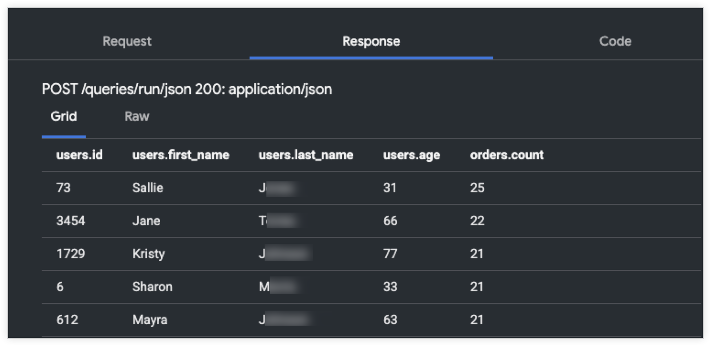Select the cell with user id 3454
The image size is (711, 346).
tap(71, 221)
